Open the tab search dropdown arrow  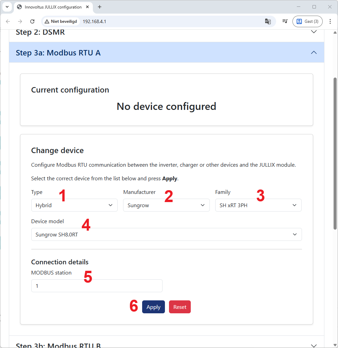tap(7, 7)
